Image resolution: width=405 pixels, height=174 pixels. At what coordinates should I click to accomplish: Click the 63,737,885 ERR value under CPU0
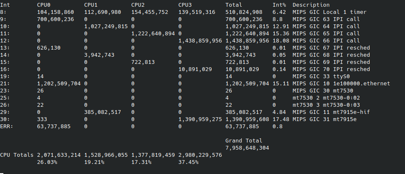tap(54, 127)
